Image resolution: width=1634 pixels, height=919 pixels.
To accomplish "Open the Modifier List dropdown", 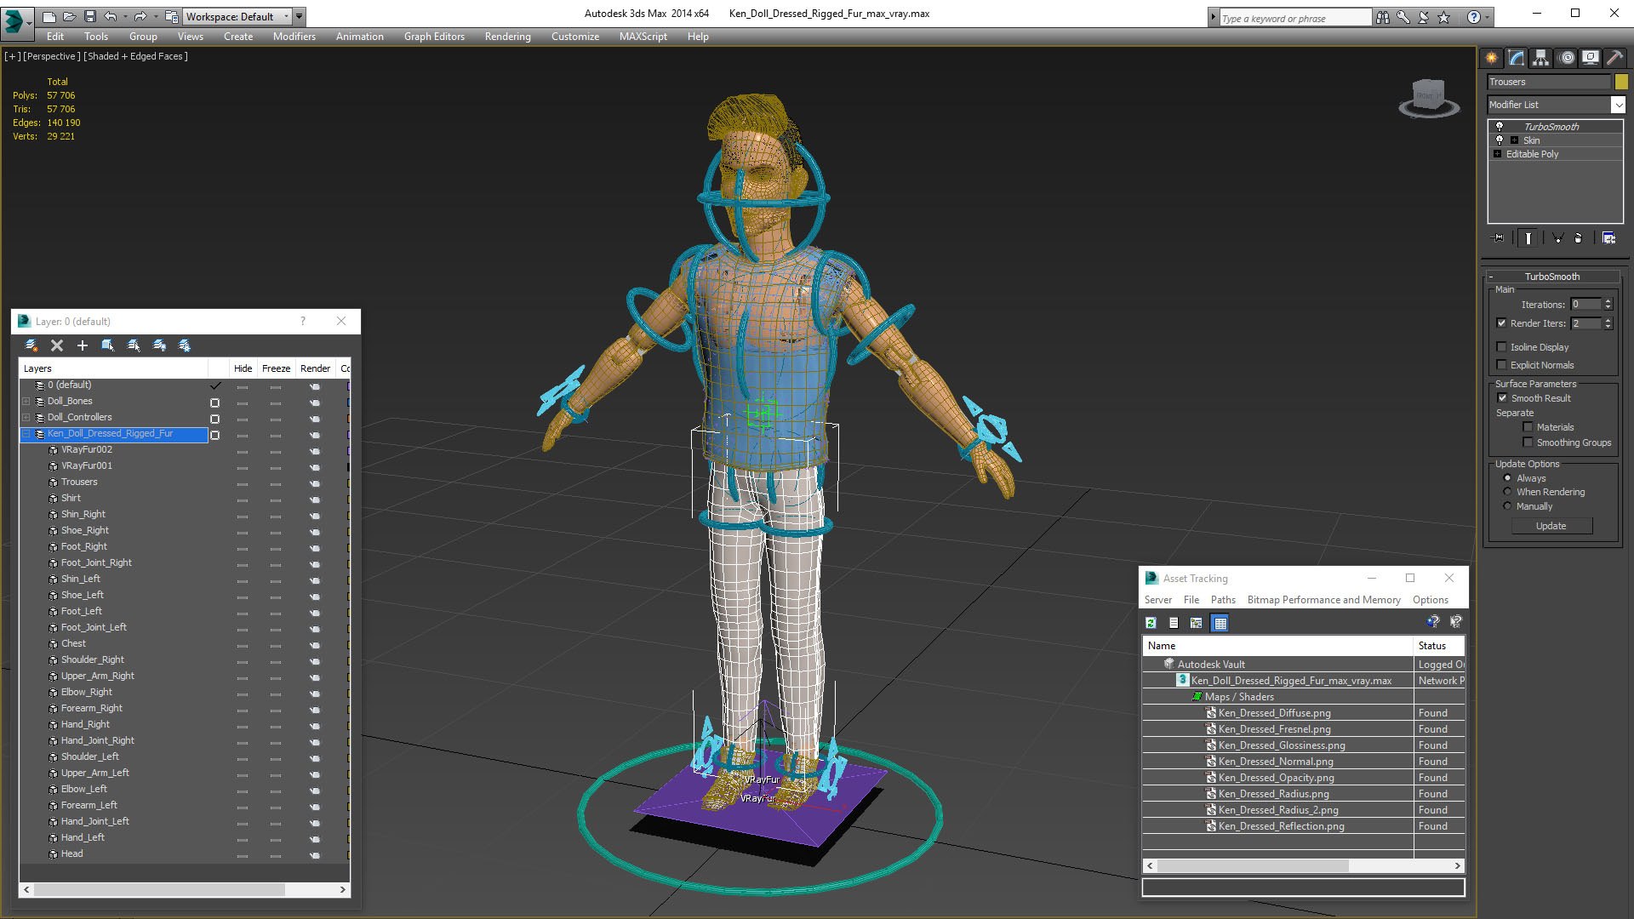I will click(1618, 105).
